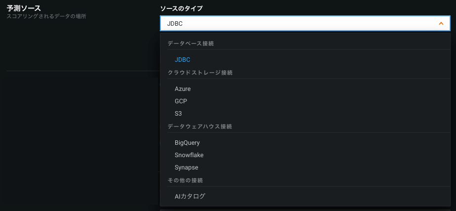
Task: Select AIカタログ under その他の接続
Action: [190, 196]
